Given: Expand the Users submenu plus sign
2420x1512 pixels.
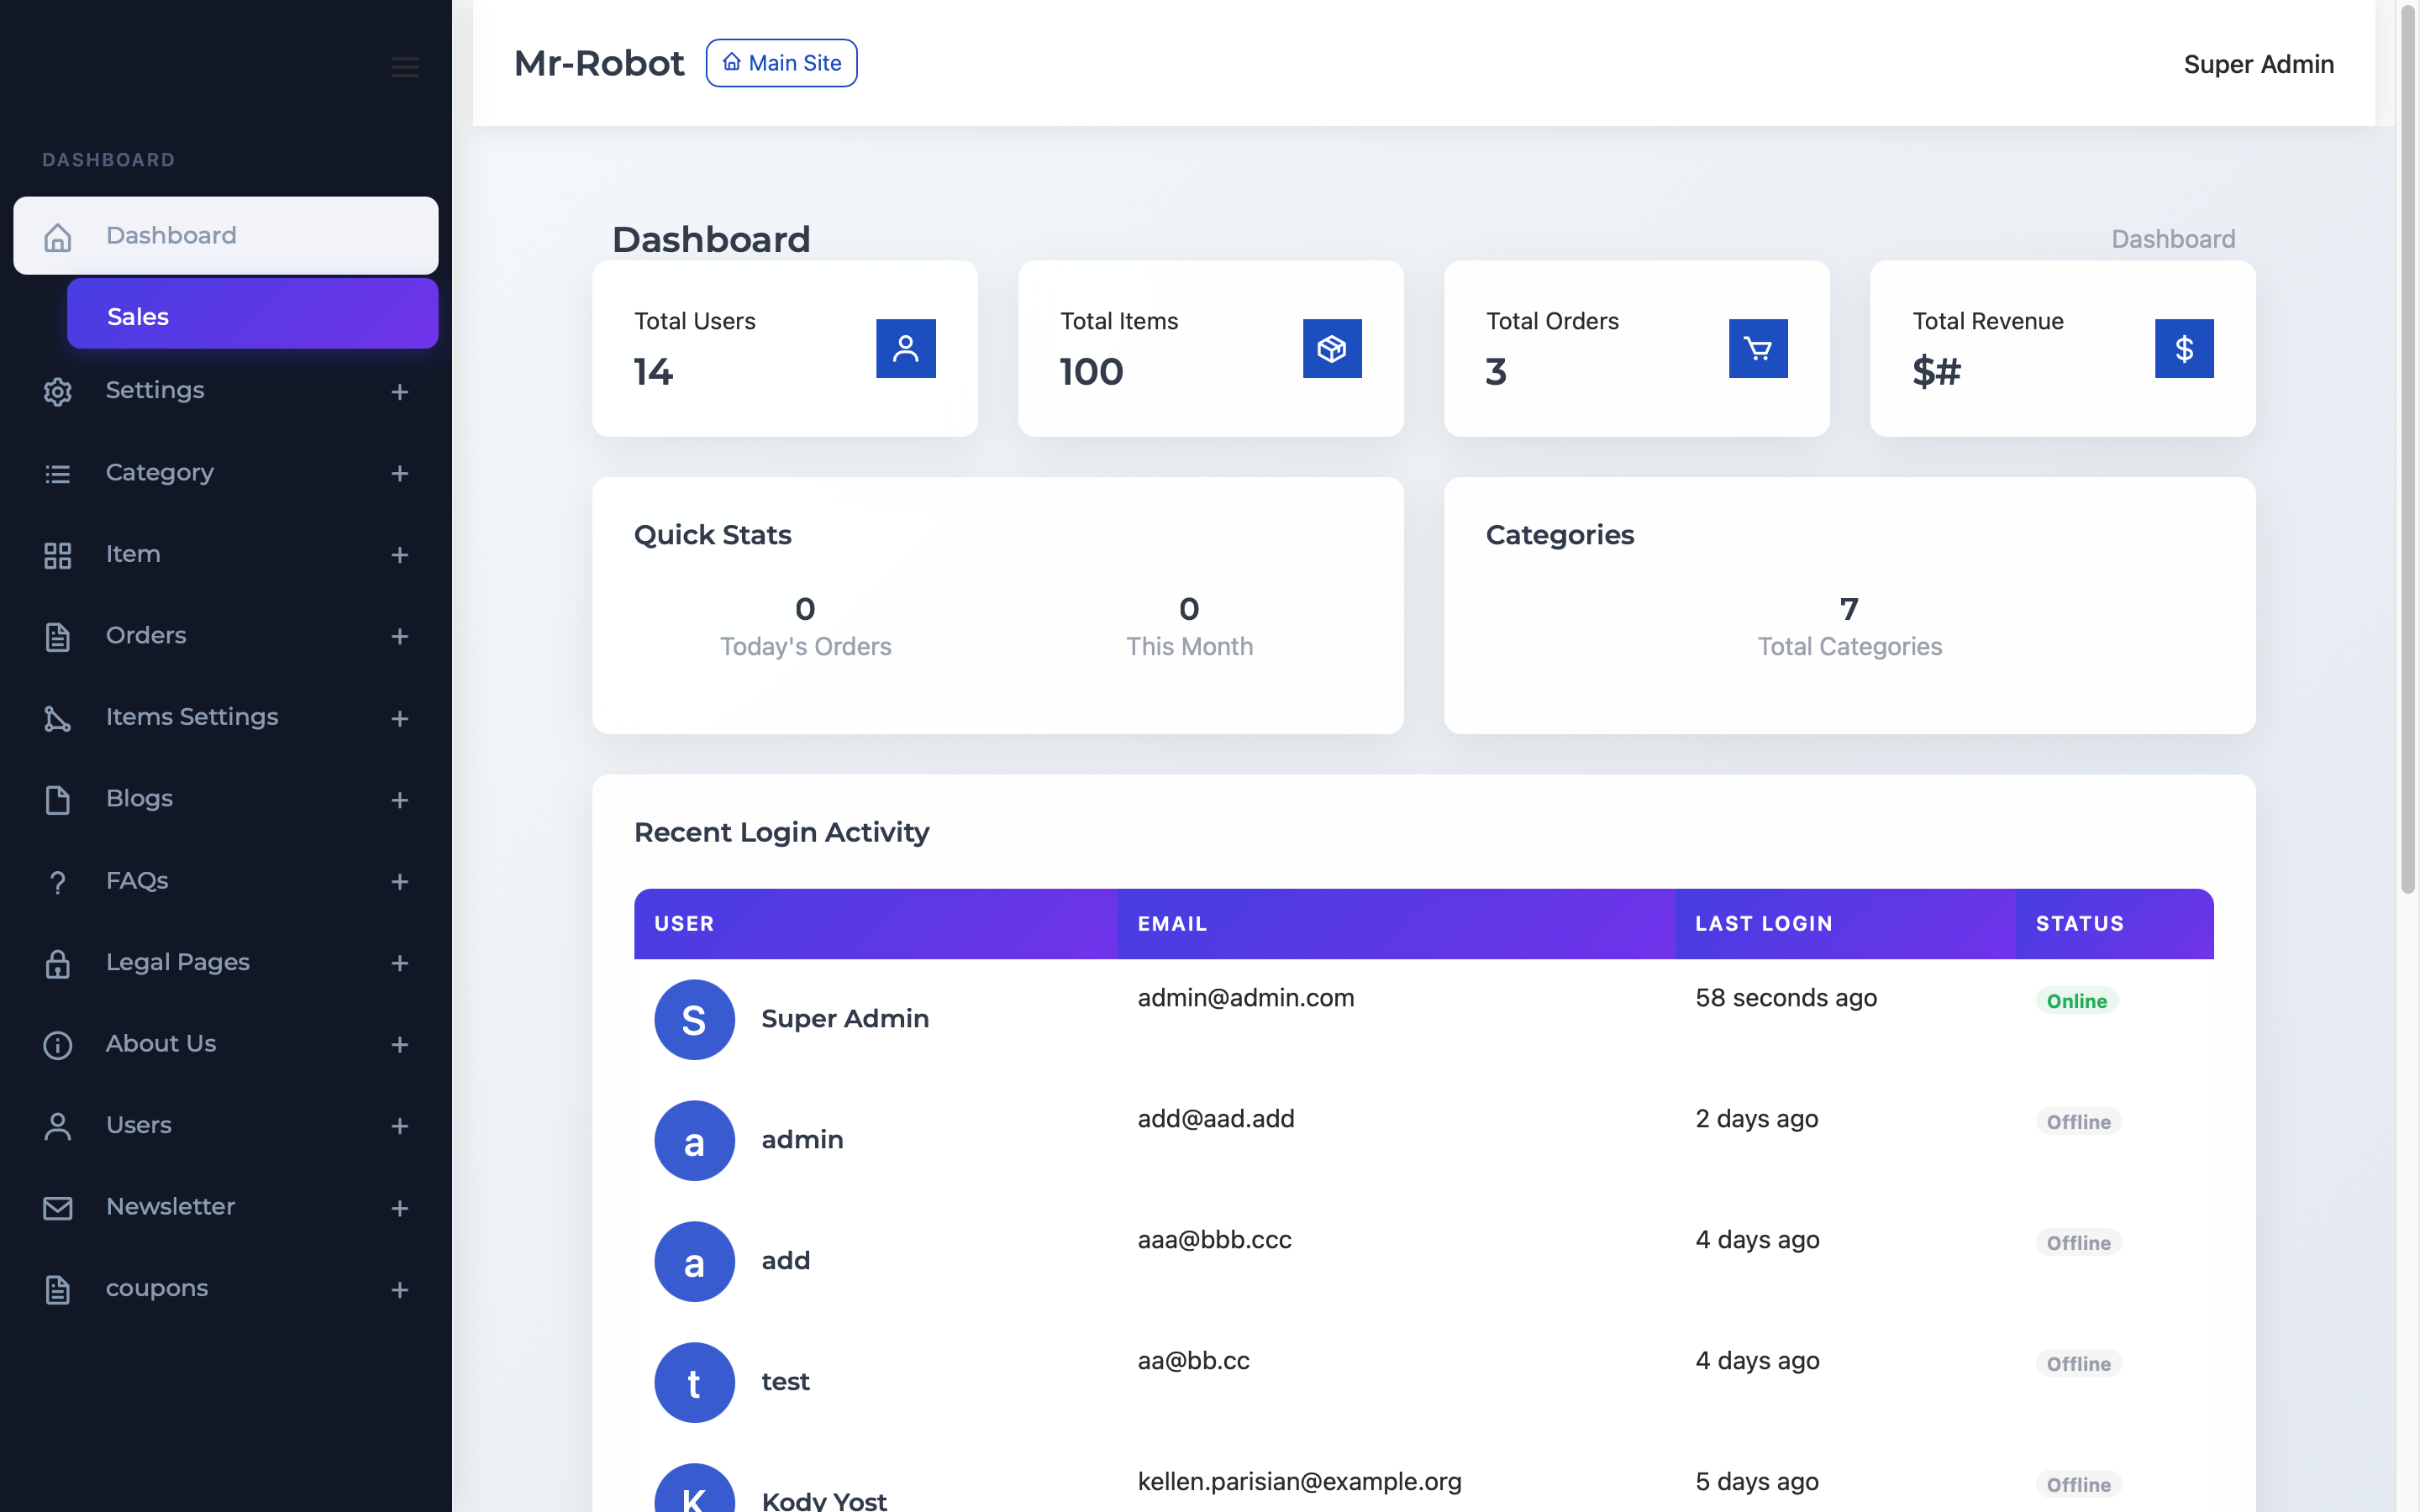Looking at the screenshot, I should coord(399,1126).
